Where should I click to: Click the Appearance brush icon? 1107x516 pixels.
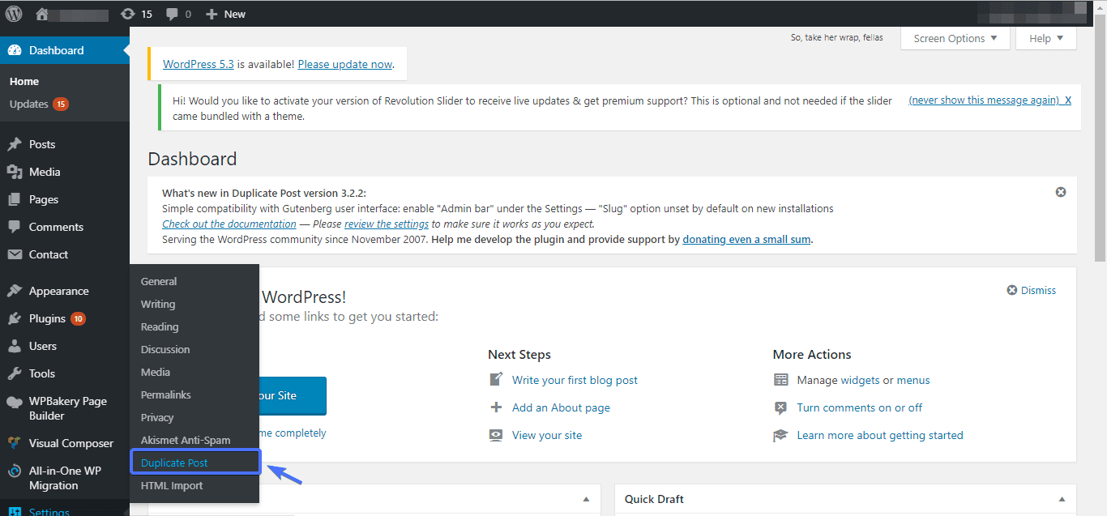coord(15,291)
